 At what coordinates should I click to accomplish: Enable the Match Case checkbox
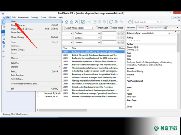[97, 28]
